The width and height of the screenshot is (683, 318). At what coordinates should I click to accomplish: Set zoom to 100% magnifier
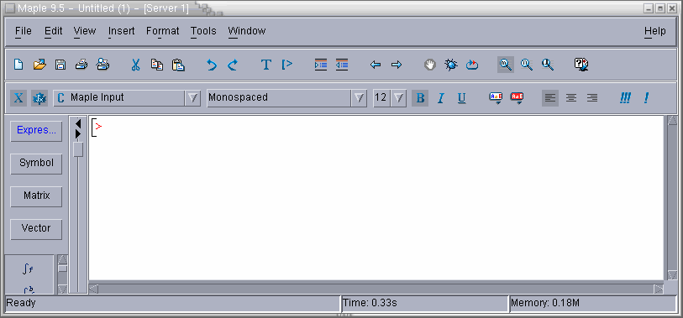(x=506, y=65)
